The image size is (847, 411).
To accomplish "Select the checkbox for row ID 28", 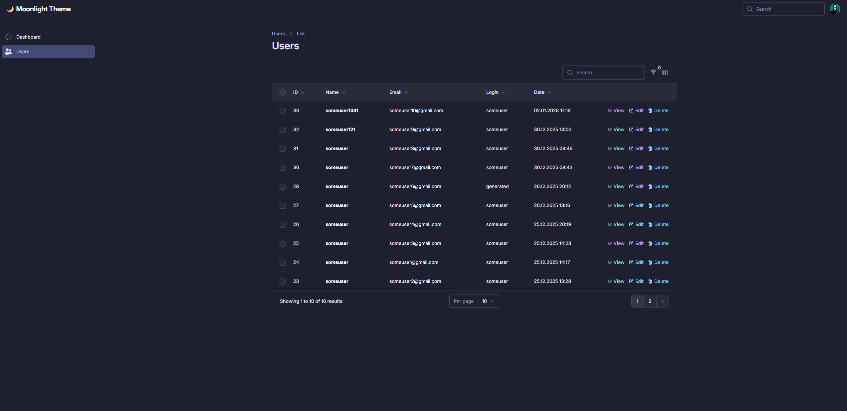I will 283,187.
